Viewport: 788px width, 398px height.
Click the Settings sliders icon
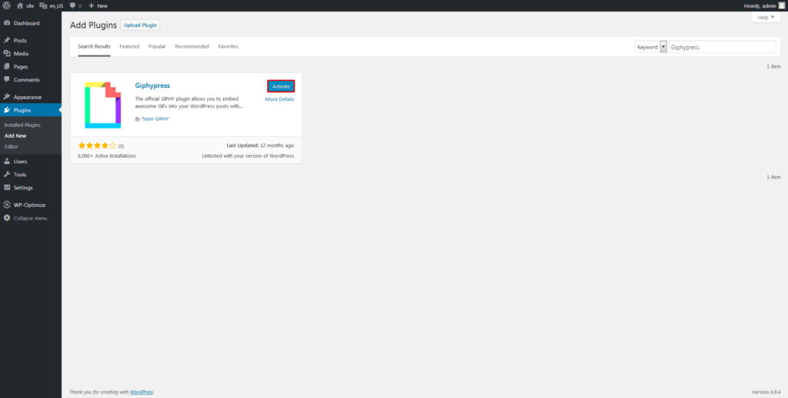(7, 187)
